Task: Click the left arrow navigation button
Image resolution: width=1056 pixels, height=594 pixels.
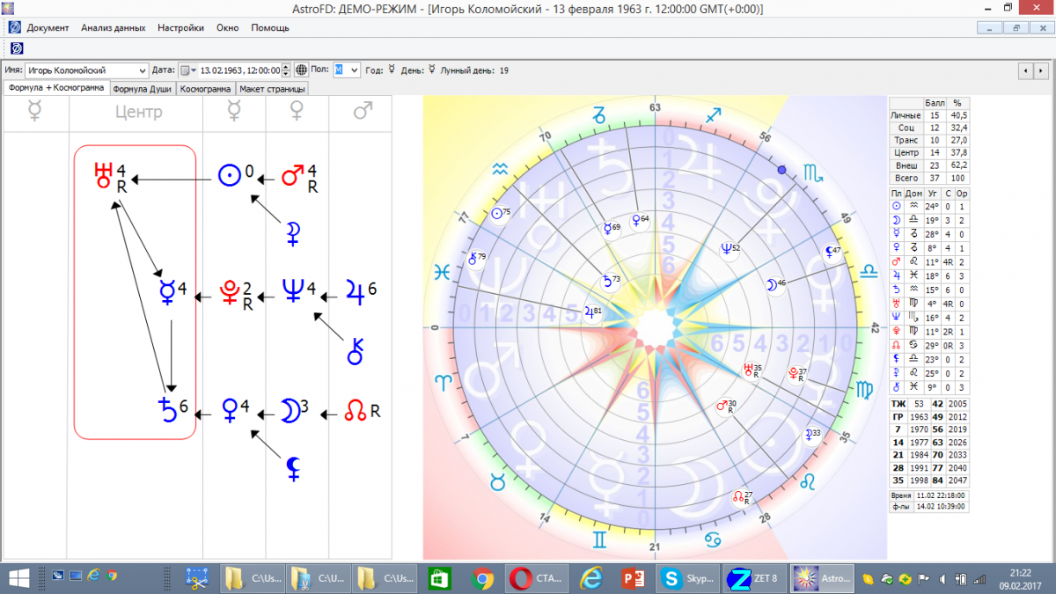Action: pos(1026,70)
